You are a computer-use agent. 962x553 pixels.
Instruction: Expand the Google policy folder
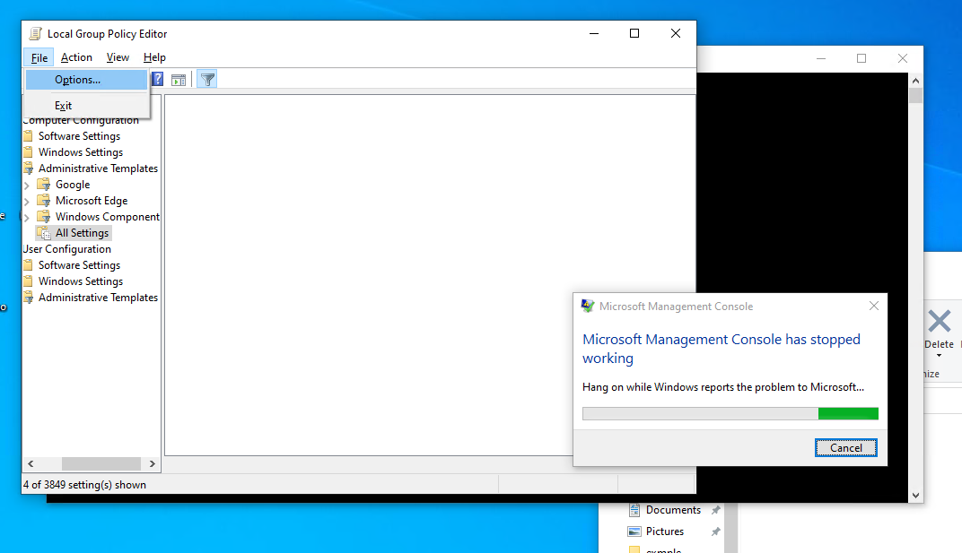tap(26, 186)
